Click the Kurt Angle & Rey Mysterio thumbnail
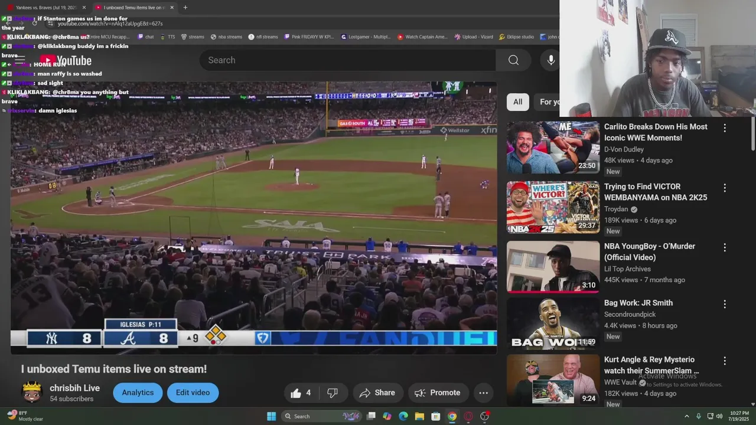The width and height of the screenshot is (756, 425). pyautogui.click(x=553, y=380)
